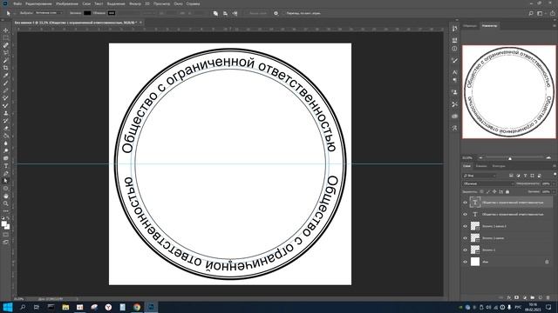Select the Crop tool

click(x=6, y=68)
